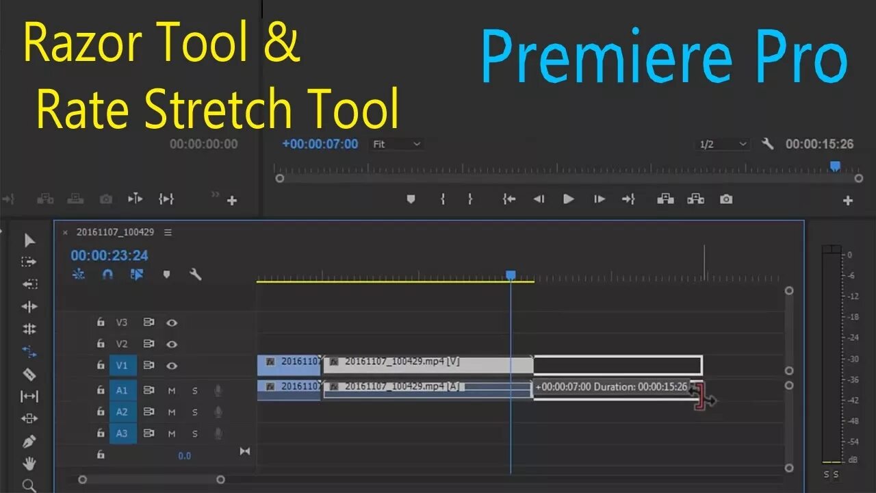Toggle sync lock on track V1
876x493 pixels.
coord(149,366)
